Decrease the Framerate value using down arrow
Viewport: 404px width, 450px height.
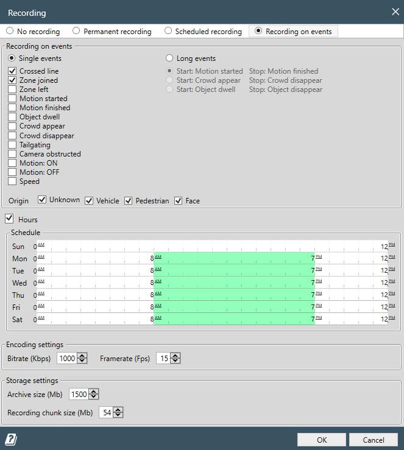175,361
